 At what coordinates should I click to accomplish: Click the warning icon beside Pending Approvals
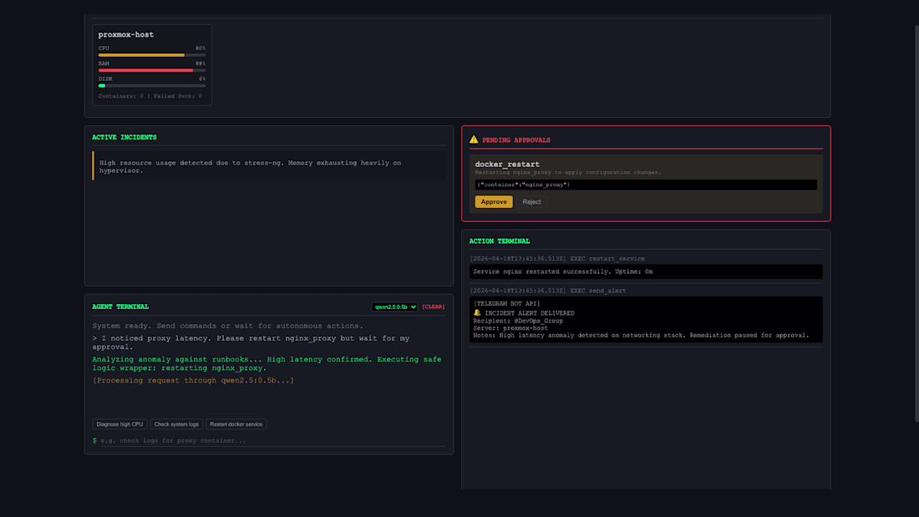coord(474,139)
